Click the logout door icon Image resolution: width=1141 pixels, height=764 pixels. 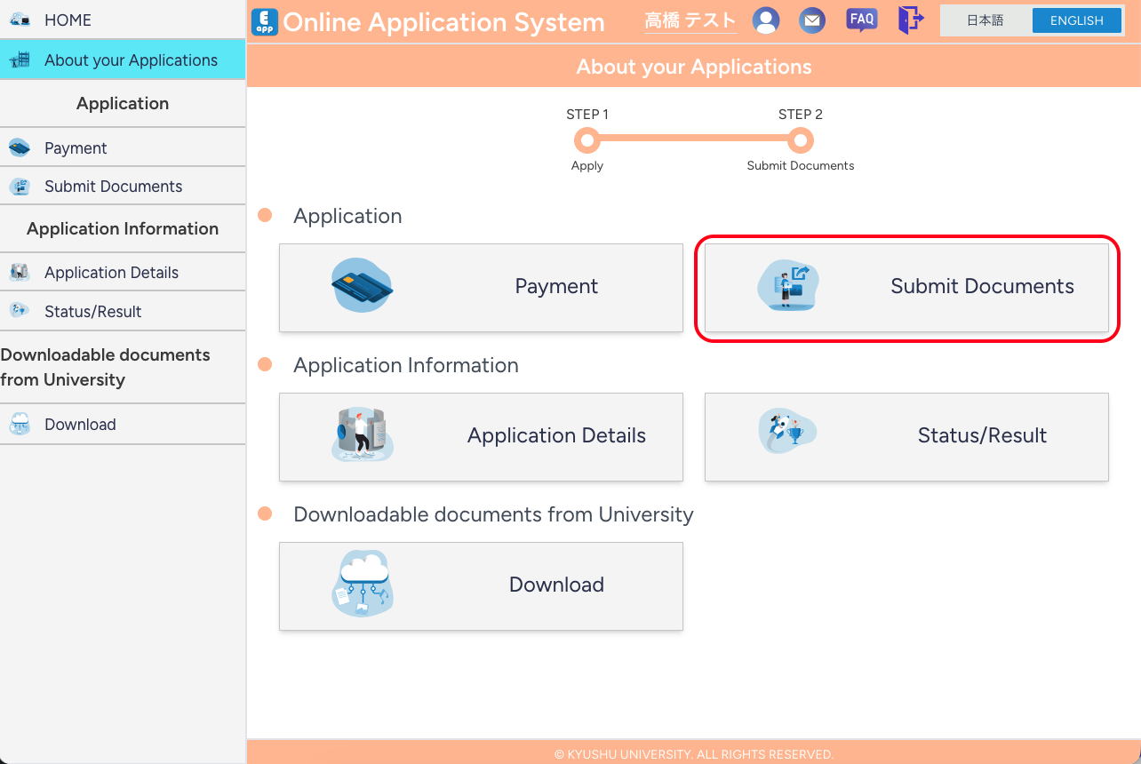910,20
